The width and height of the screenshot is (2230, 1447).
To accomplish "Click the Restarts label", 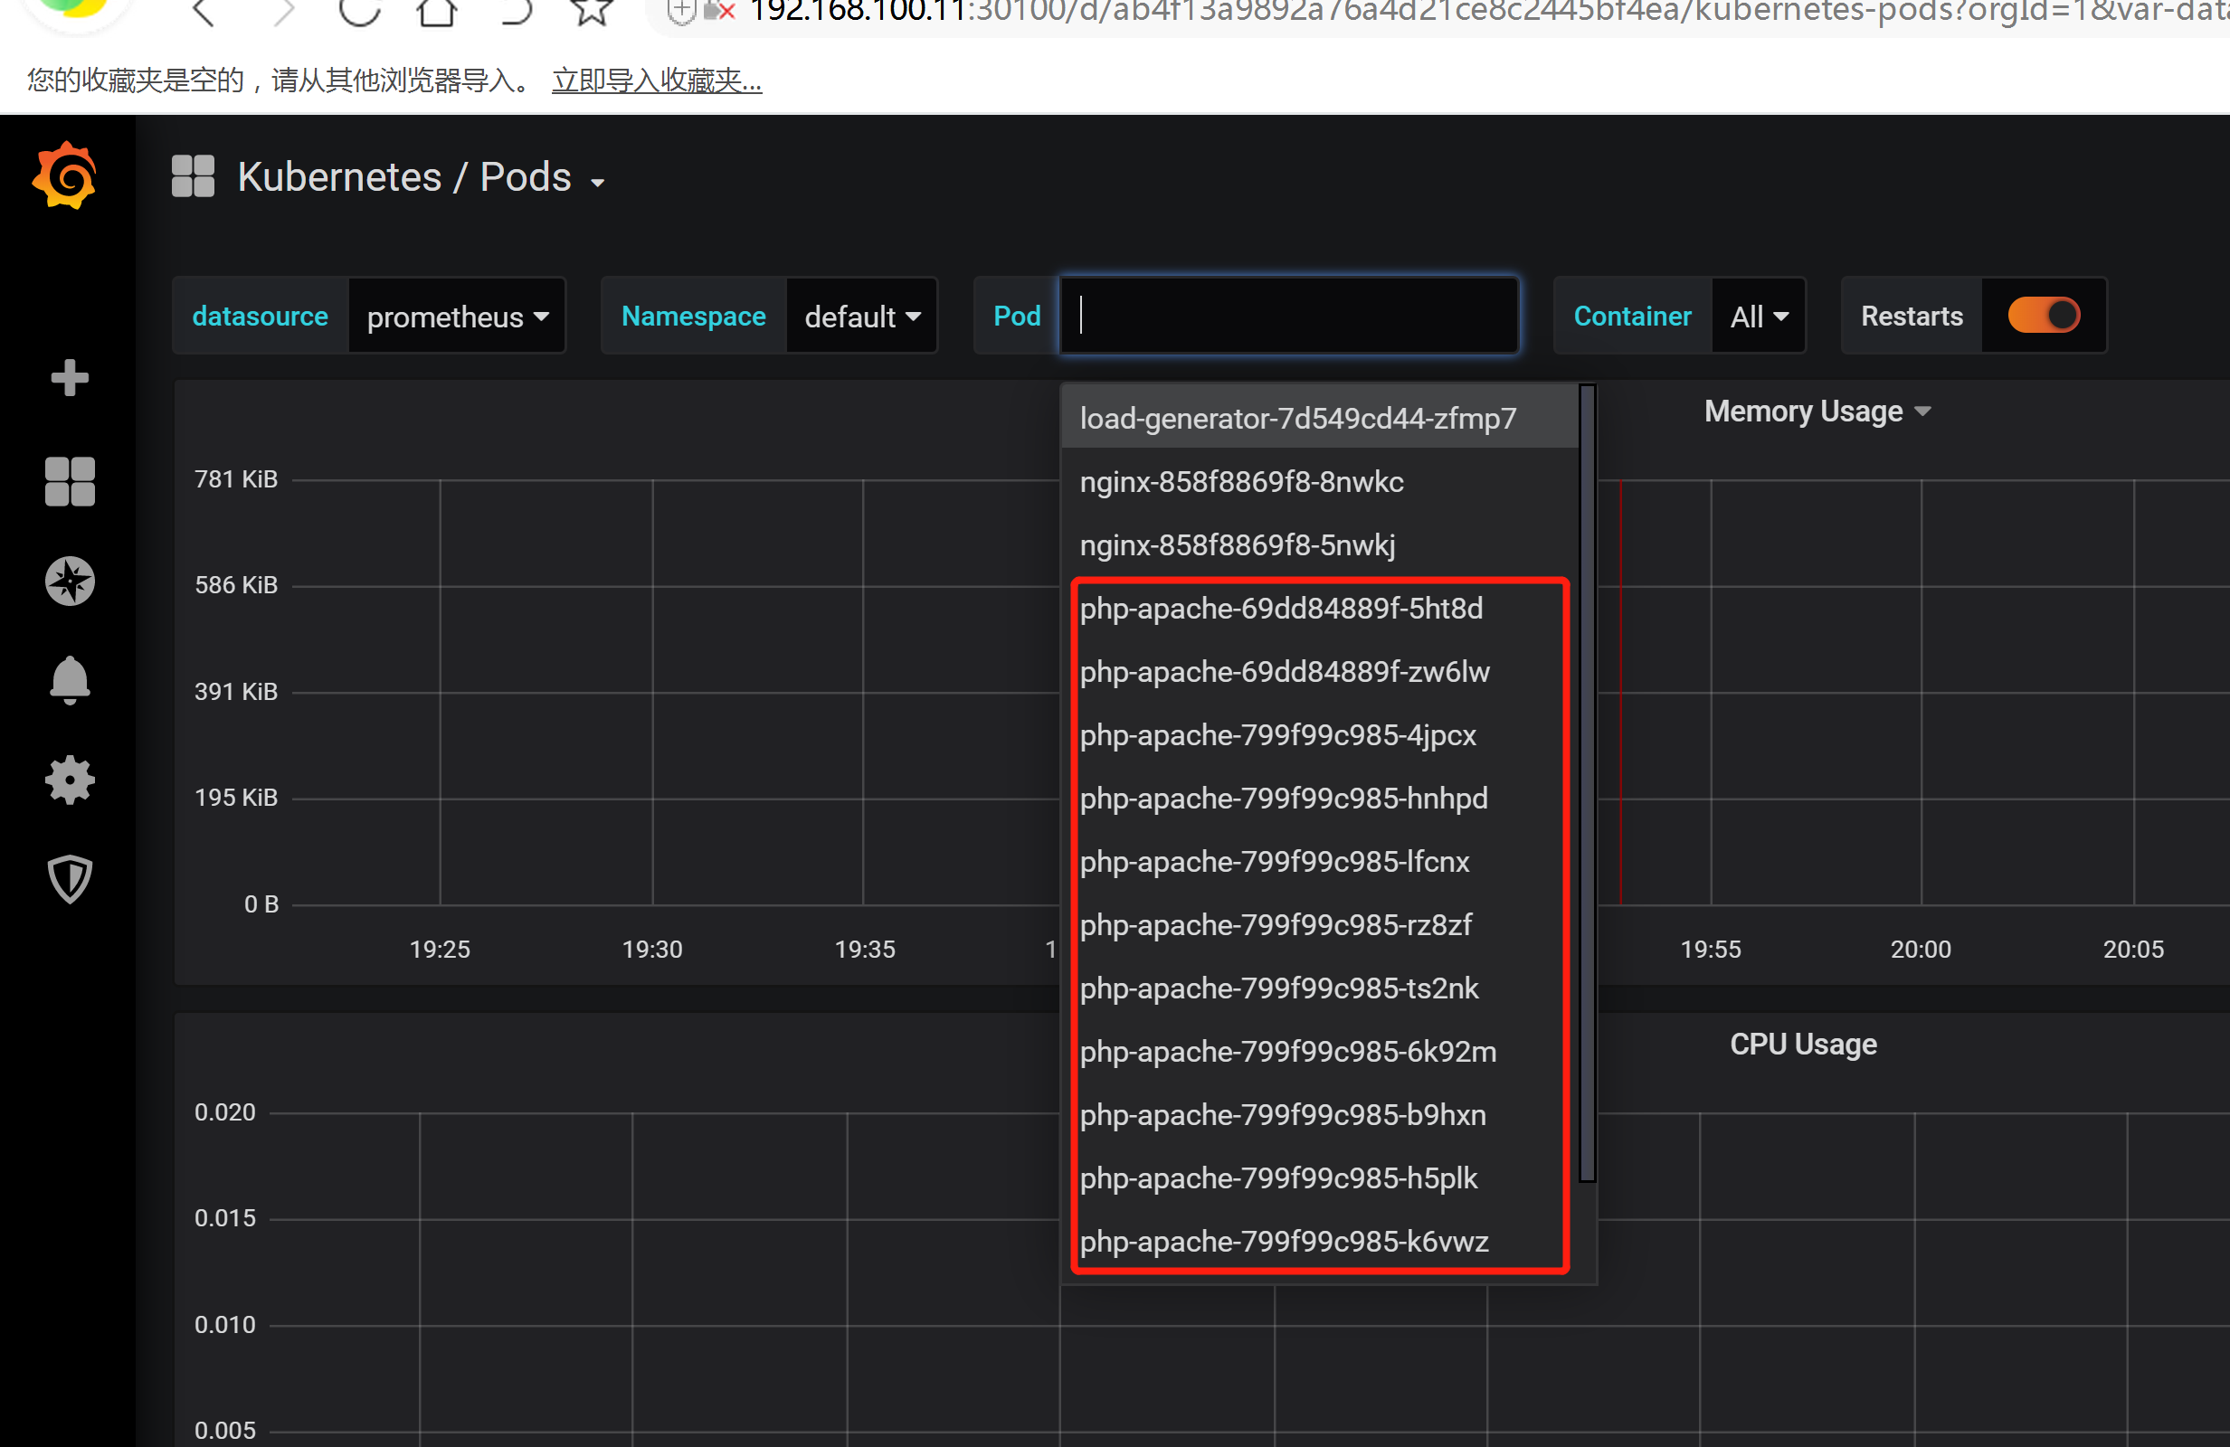I will click(x=1912, y=317).
